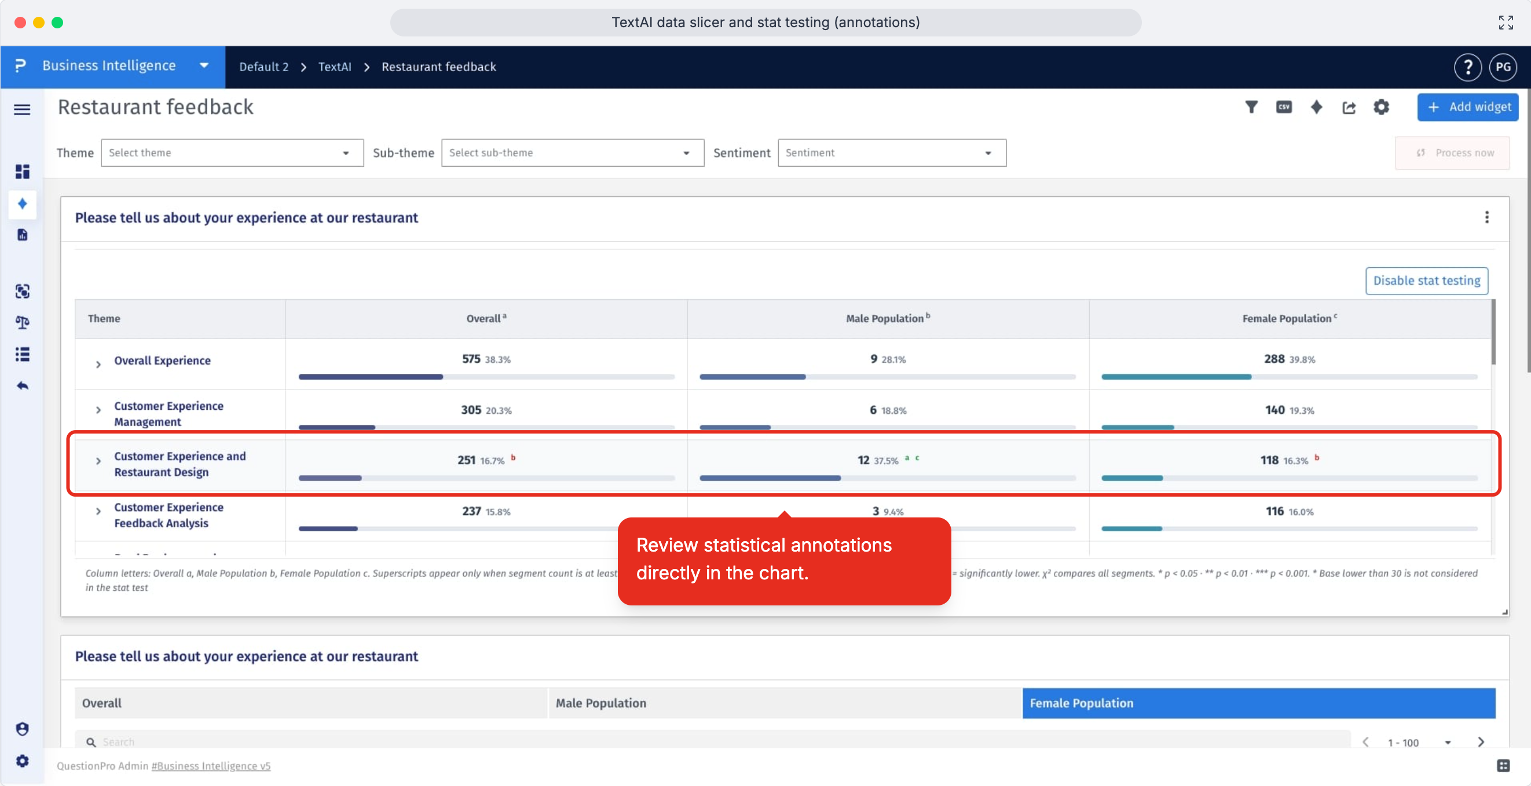Open the widget three-dot options menu
Viewport: 1531px width, 786px height.
pos(1487,218)
